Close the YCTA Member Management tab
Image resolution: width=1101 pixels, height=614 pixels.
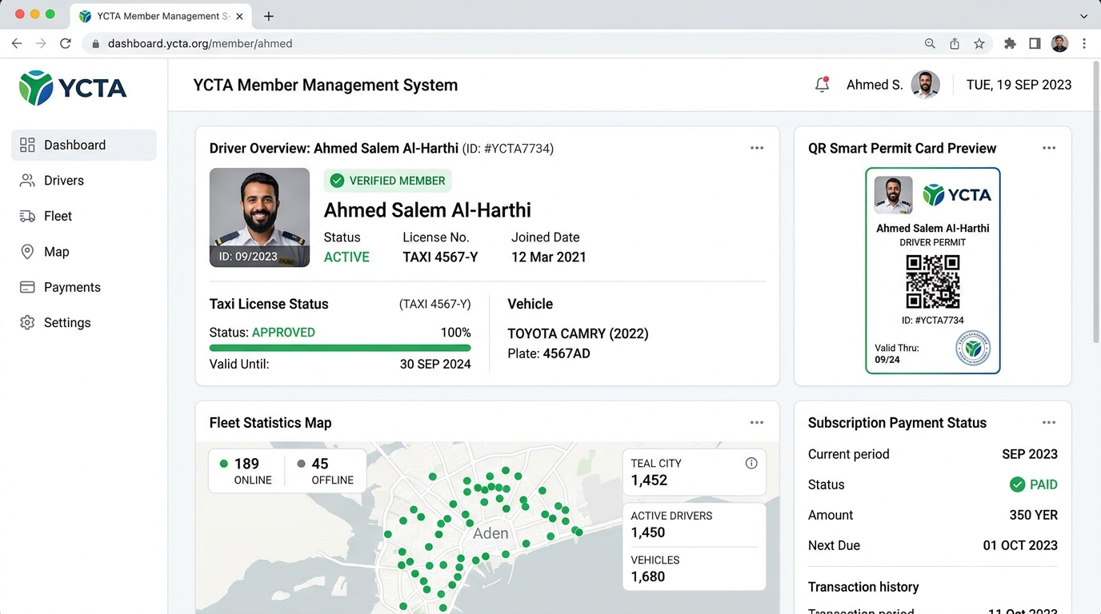(239, 16)
